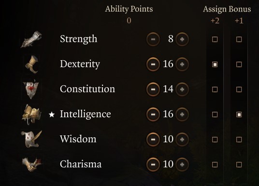This screenshot has width=259, height=186.
Task: Assign +2 bonus to Wisdom
Action: click(x=215, y=140)
